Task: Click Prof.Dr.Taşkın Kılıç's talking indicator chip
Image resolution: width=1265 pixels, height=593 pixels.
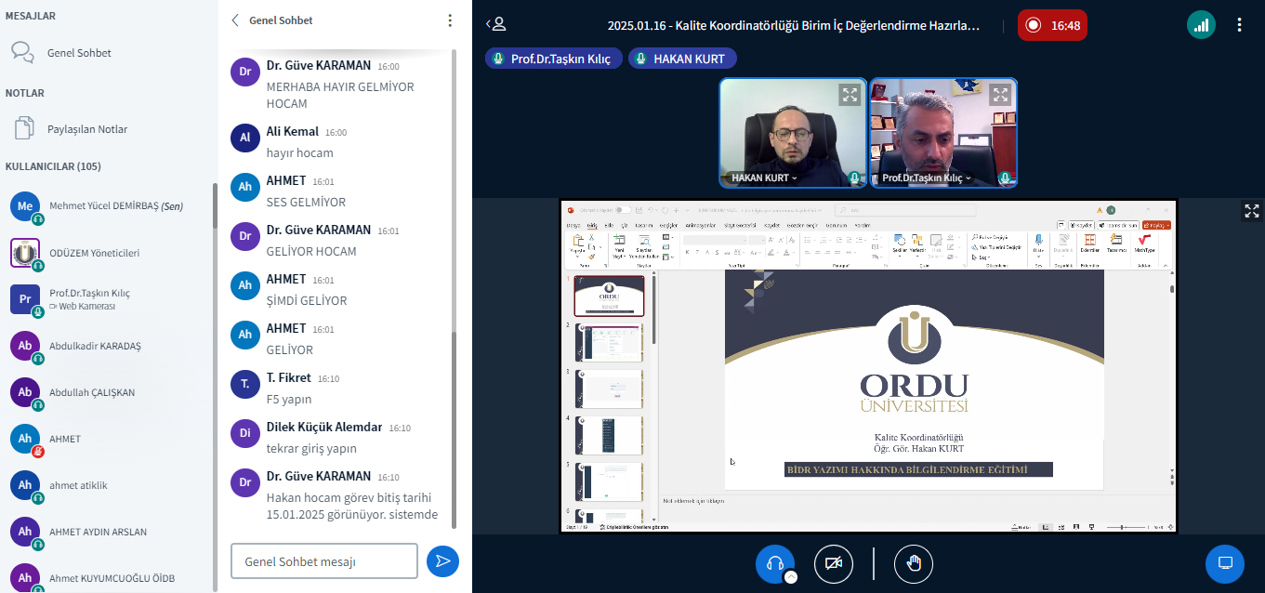Action: [554, 59]
